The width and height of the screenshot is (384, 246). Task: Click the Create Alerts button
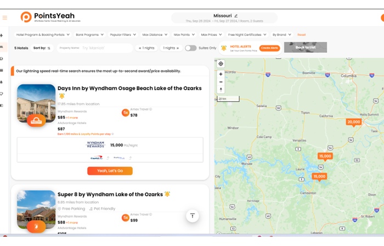click(x=269, y=48)
